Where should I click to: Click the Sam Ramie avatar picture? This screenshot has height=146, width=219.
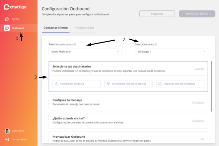[7, 131]
